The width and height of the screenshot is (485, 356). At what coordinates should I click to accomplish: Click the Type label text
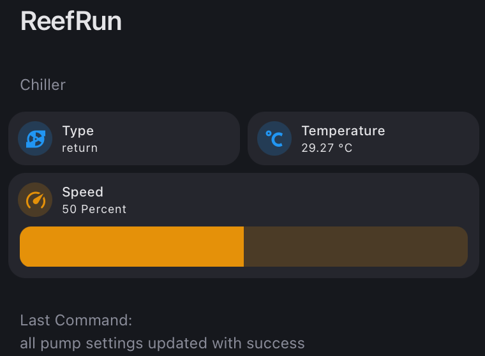tap(78, 131)
